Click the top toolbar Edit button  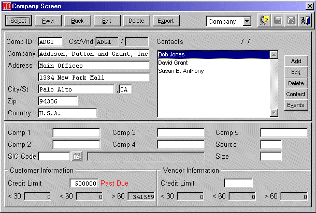tap(107, 21)
